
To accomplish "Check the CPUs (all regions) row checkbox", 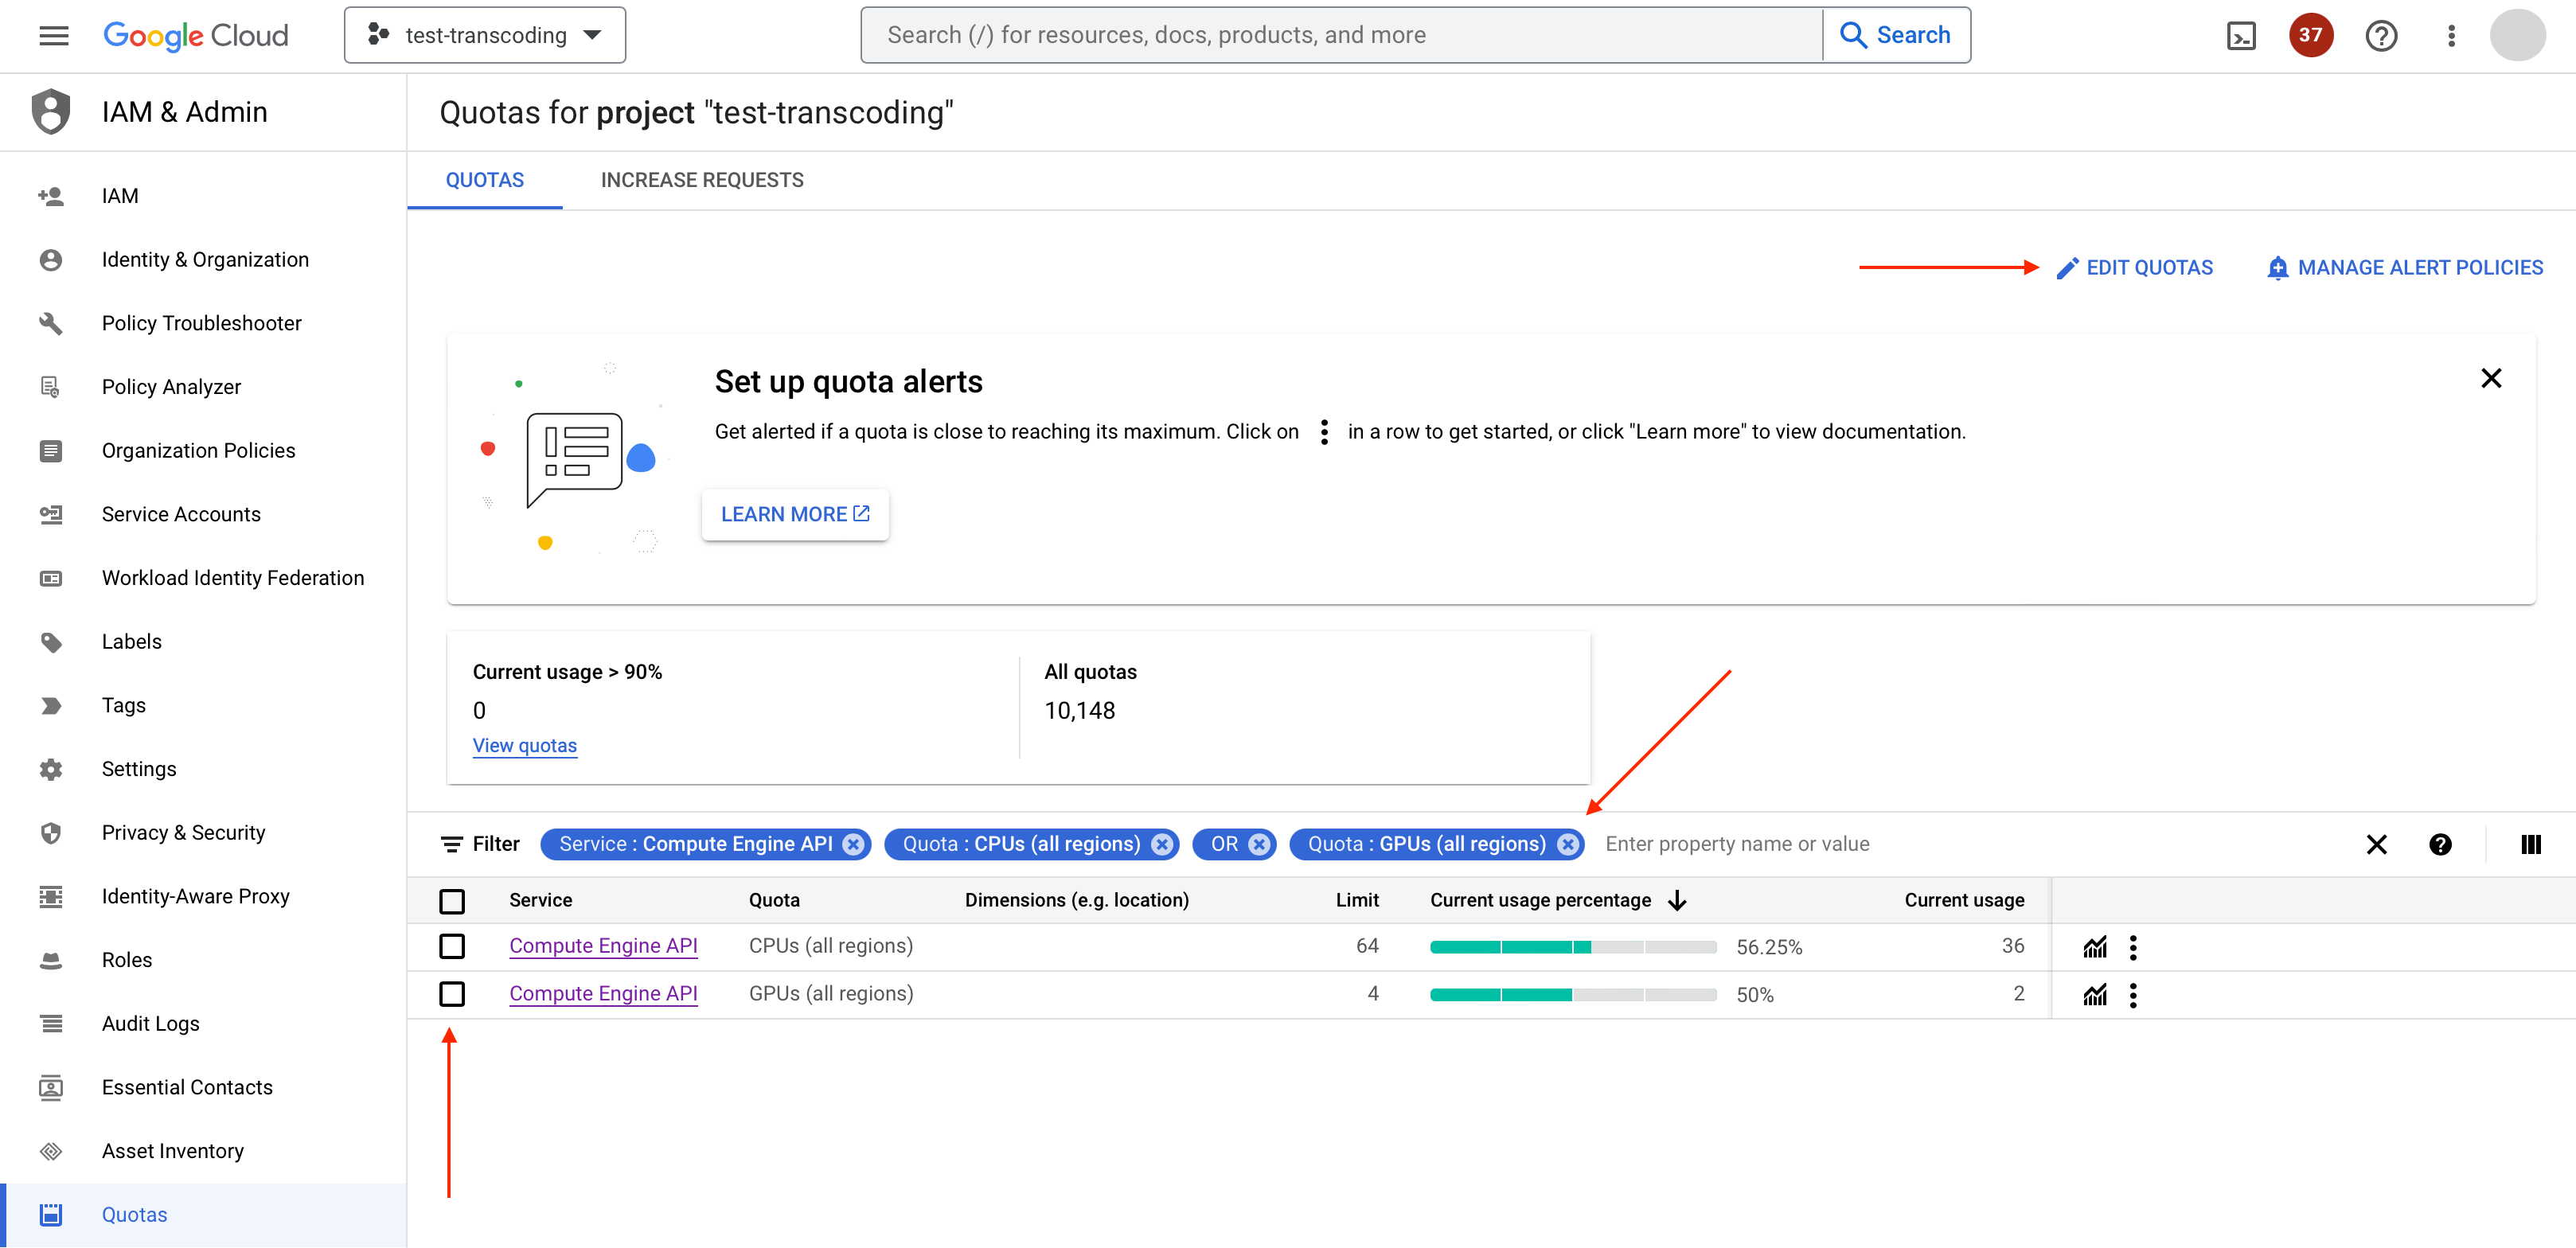I will (x=452, y=946).
